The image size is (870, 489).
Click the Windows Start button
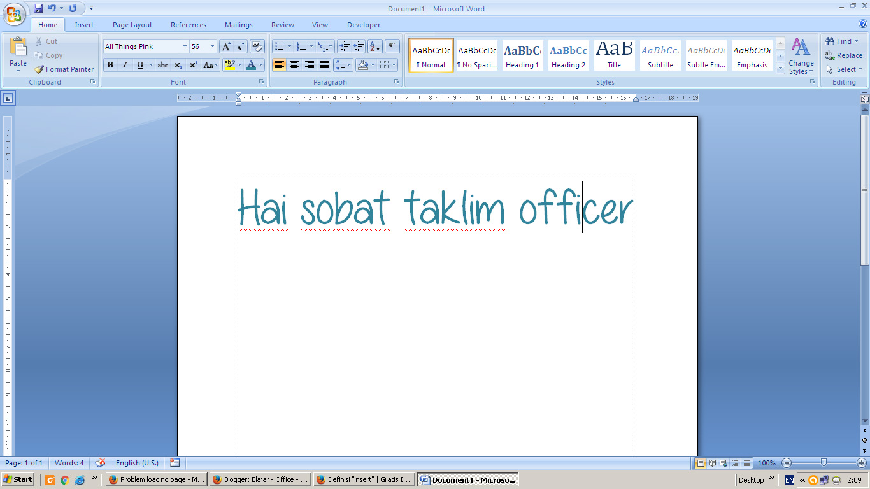pos(18,479)
